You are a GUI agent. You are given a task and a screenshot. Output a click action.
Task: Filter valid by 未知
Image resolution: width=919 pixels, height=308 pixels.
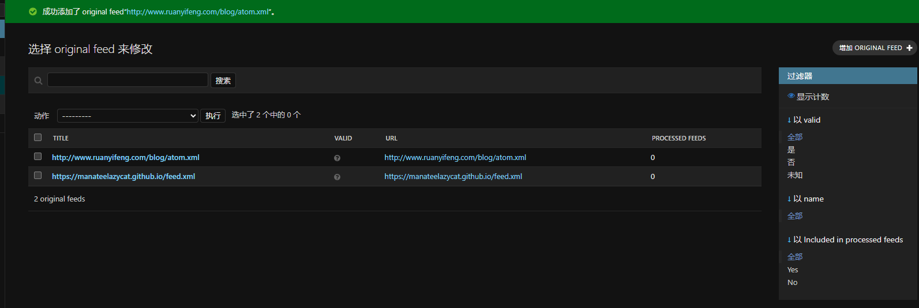point(795,175)
